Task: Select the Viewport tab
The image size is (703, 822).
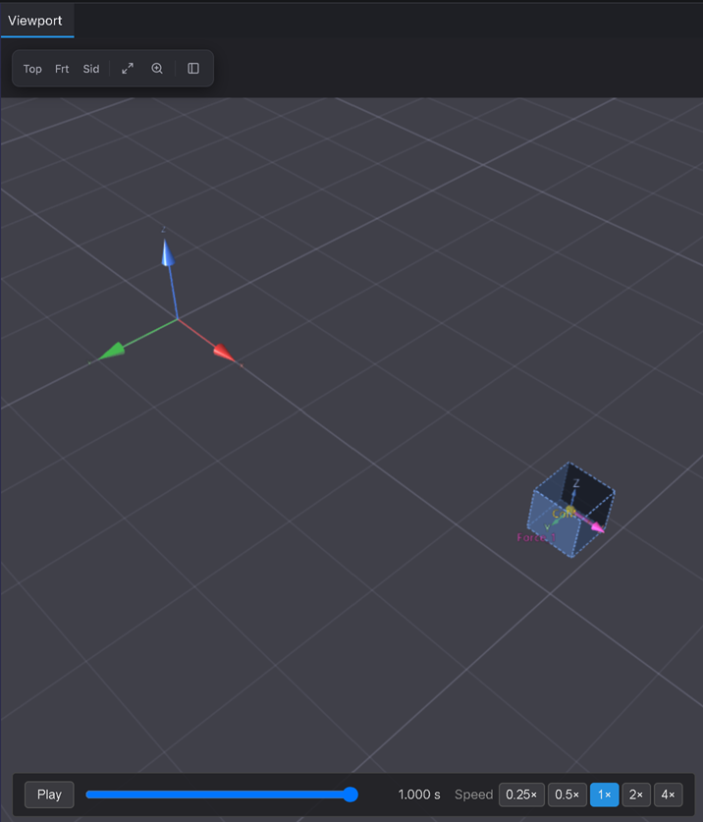Action: [x=35, y=21]
